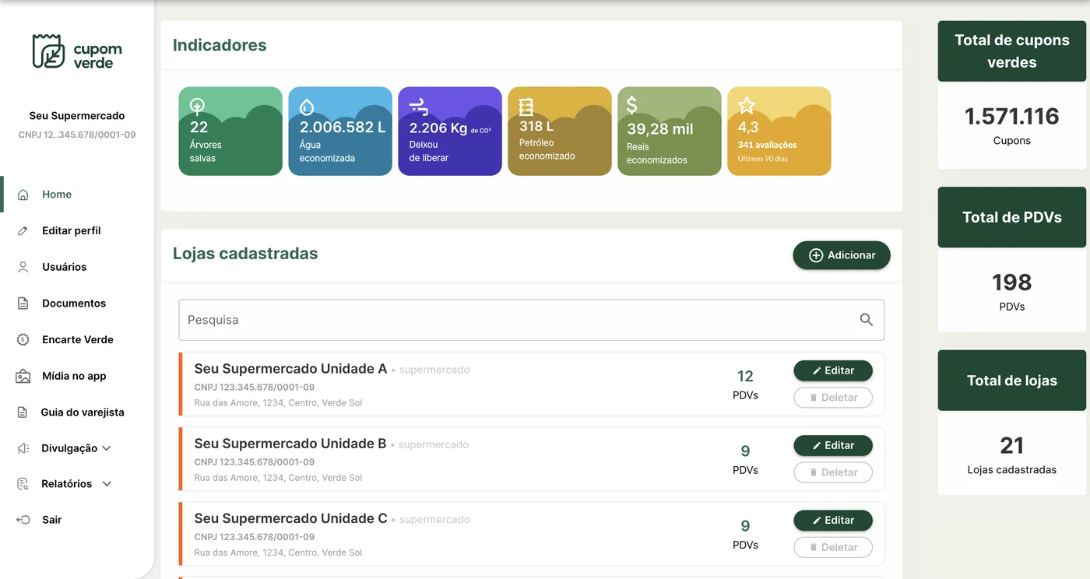Click the 21 Lojas cadastradas total value
The height and width of the screenshot is (579, 1090).
click(x=1012, y=445)
